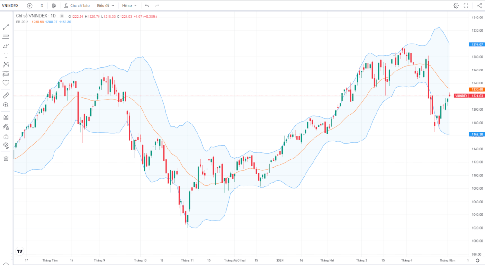485x265 pixels.
Task: Open the heart icons tool
Action: point(6,83)
